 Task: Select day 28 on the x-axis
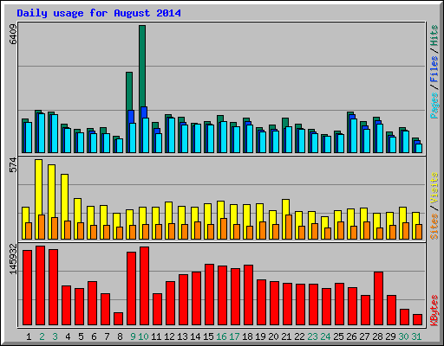tap(377, 336)
